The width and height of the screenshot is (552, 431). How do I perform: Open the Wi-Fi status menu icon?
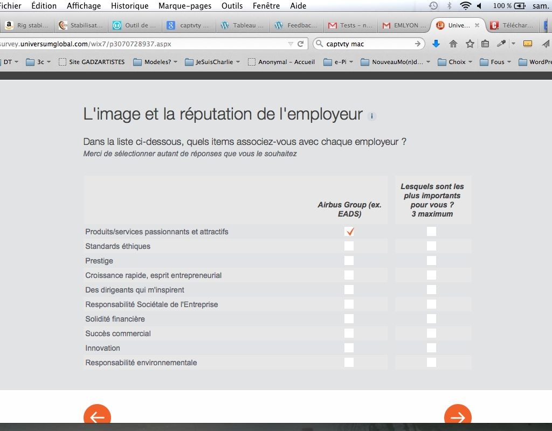[x=465, y=5]
